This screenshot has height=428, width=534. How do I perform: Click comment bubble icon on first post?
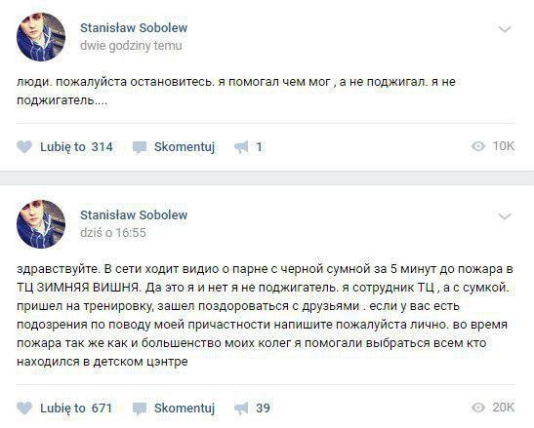click(x=140, y=147)
